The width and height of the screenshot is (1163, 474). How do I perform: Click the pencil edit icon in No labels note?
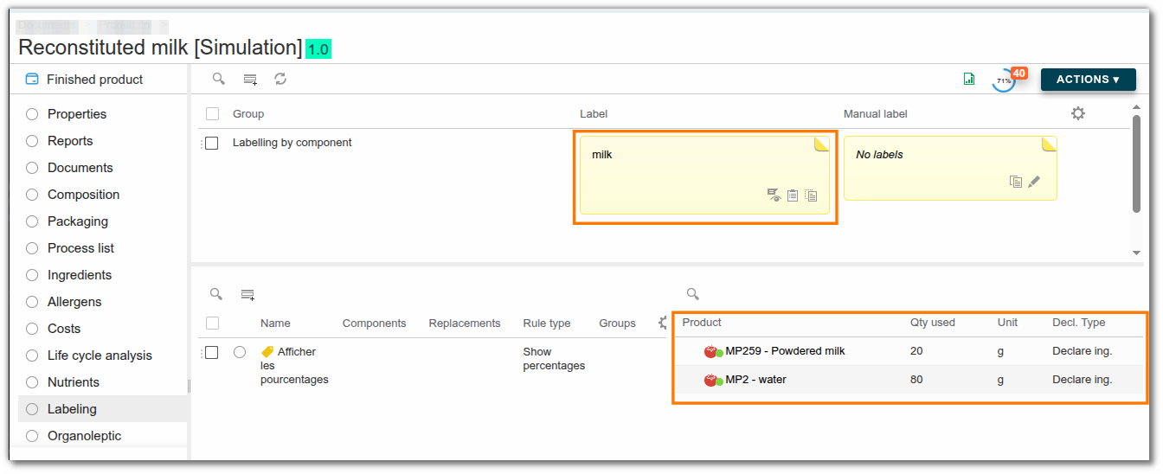[1034, 182]
